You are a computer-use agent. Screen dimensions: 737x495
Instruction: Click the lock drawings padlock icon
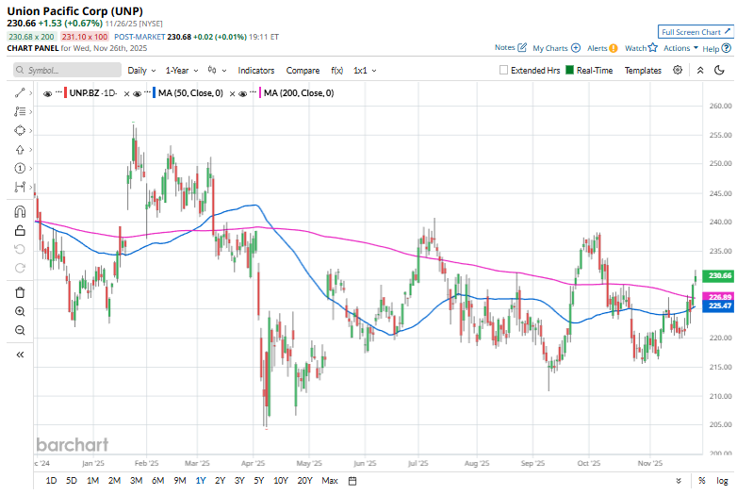coord(20,230)
